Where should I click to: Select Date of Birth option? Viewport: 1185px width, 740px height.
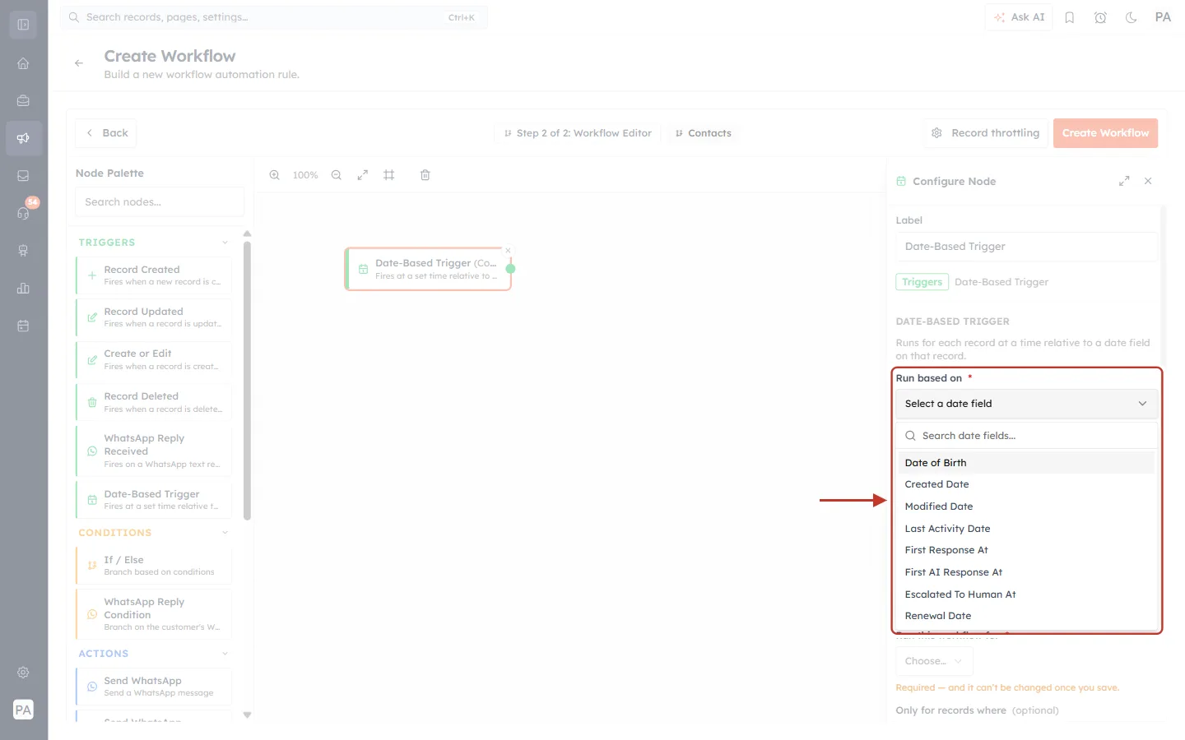click(x=1026, y=463)
